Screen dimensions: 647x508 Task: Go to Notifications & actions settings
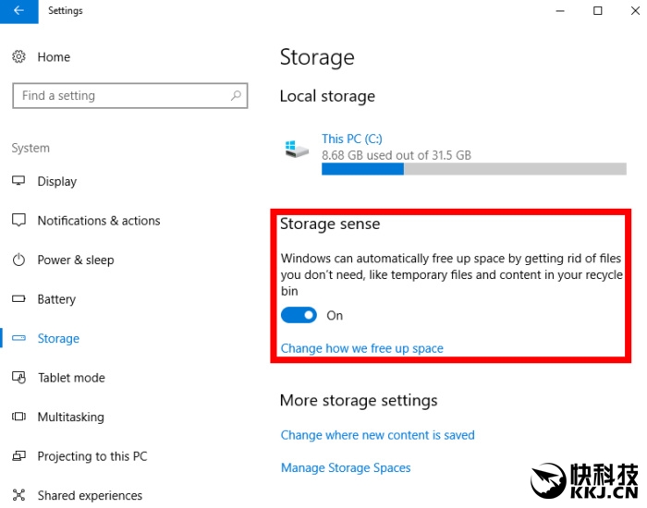coord(98,221)
